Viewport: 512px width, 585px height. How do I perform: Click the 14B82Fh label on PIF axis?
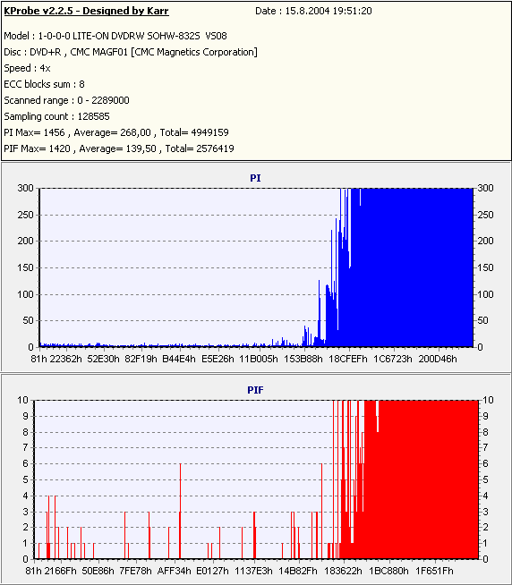click(x=298, y=571)
